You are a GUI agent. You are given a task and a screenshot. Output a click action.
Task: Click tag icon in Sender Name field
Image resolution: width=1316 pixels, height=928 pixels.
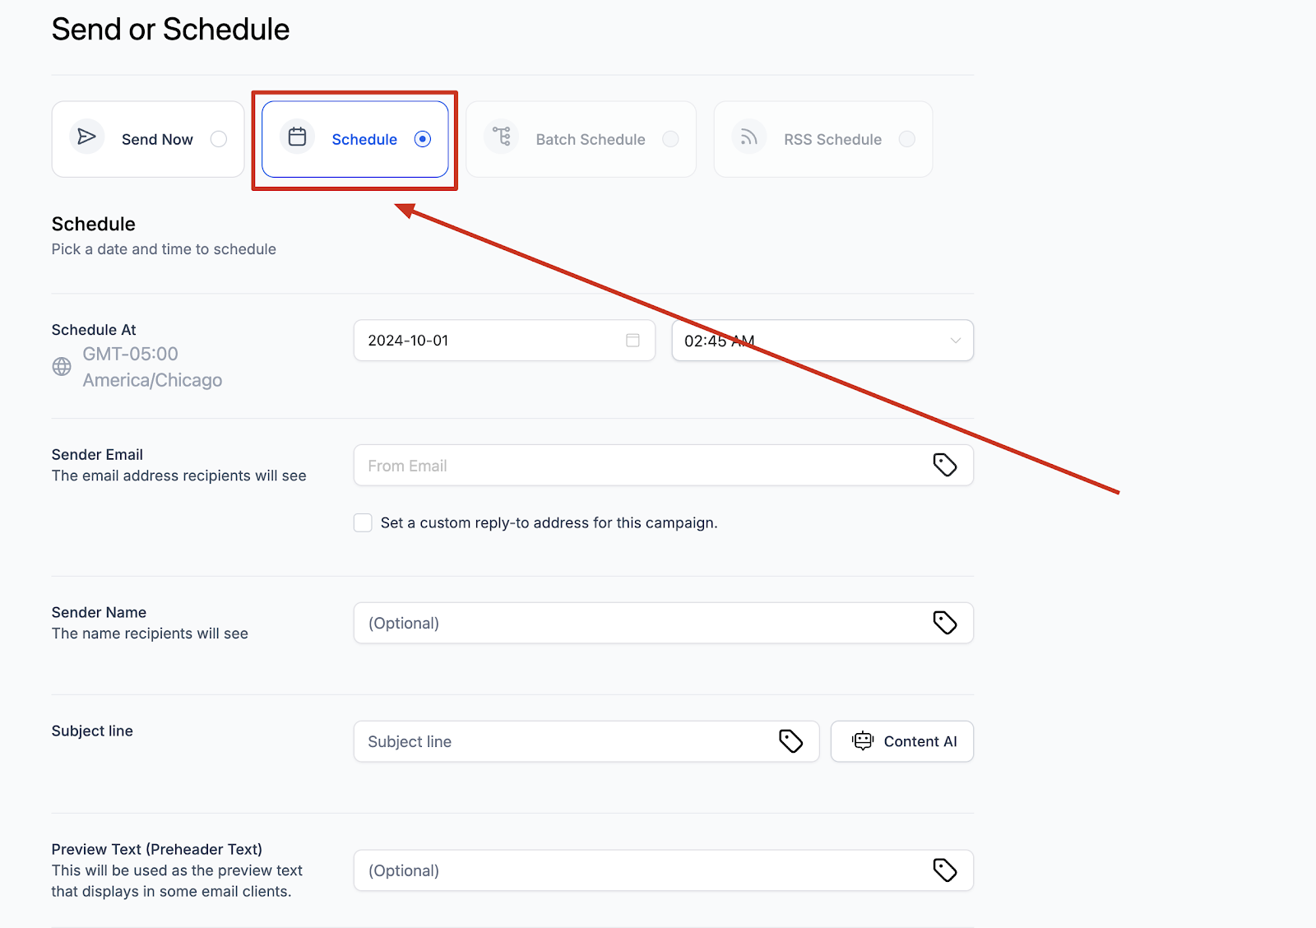[x=945, y=623]
